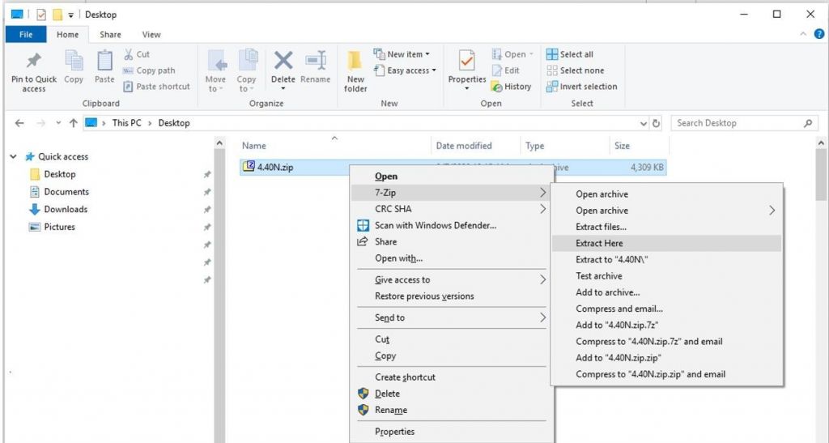Image resolution: width=829 pixels, height=443 pixels.
Task: Open Properties from the ribbon
Action: pos(466,63)
